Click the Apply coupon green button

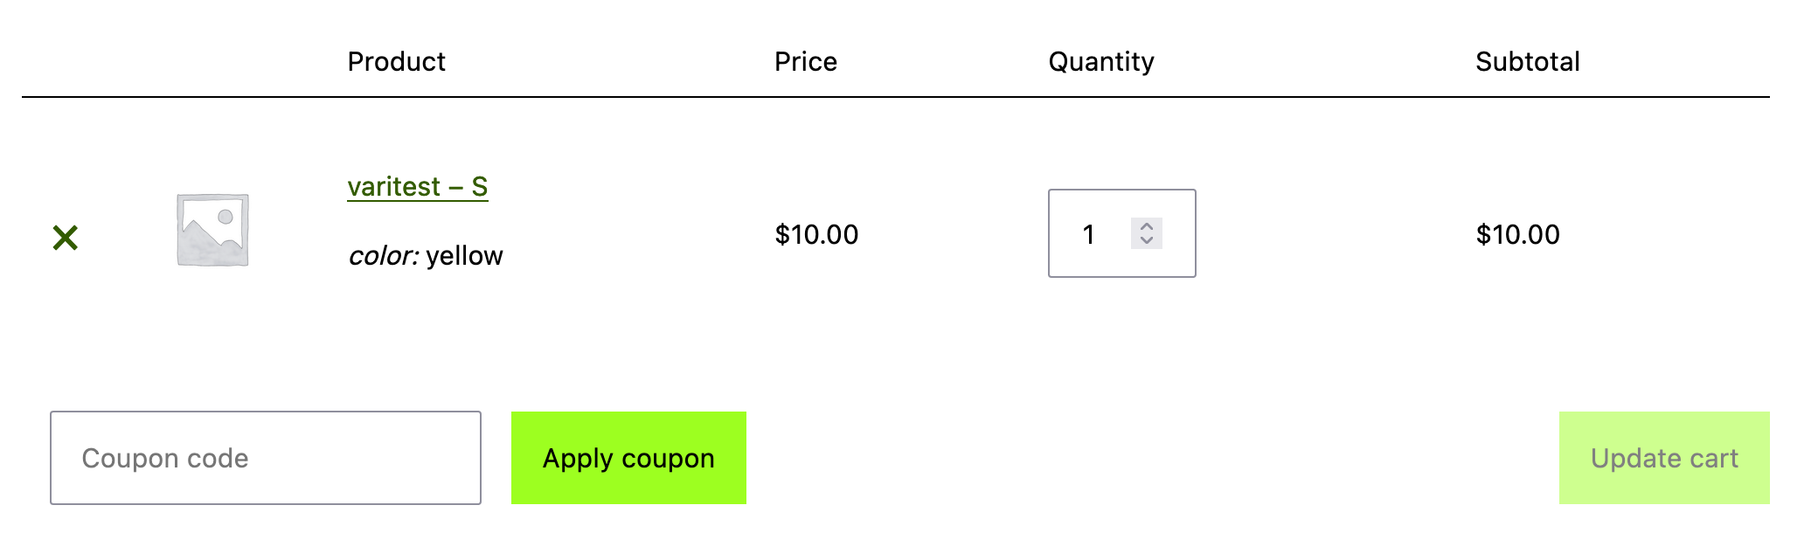coord(628,457)
